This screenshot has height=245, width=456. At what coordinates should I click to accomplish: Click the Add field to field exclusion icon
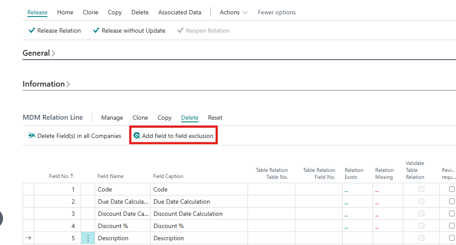pos(137,136)
